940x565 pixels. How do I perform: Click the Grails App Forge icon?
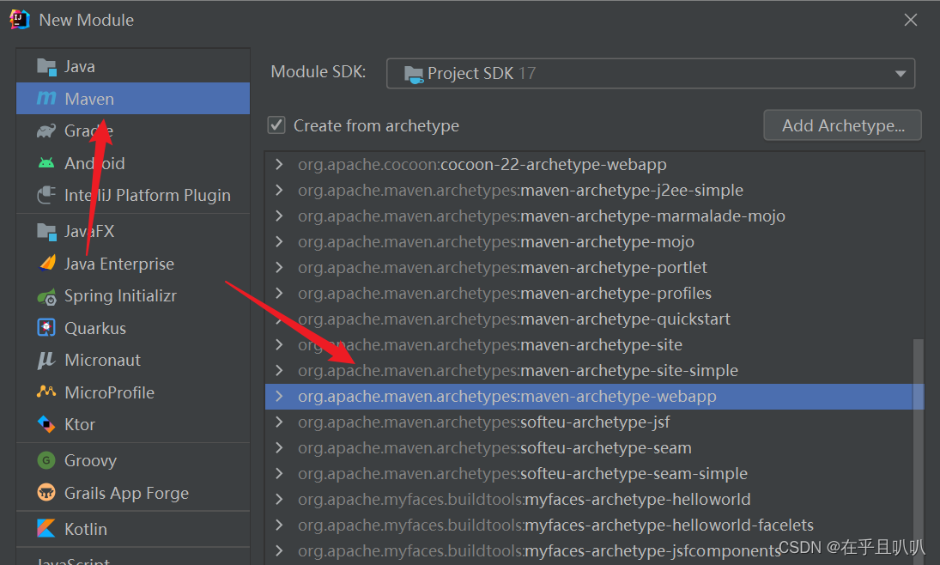46,492
